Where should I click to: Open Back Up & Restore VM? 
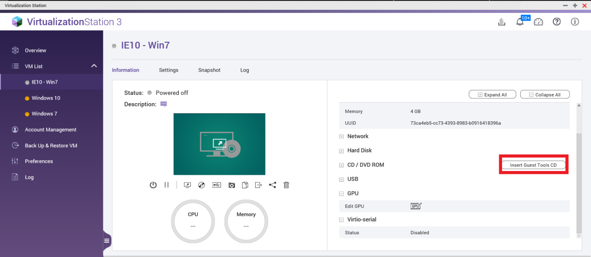tap(51, 145)
